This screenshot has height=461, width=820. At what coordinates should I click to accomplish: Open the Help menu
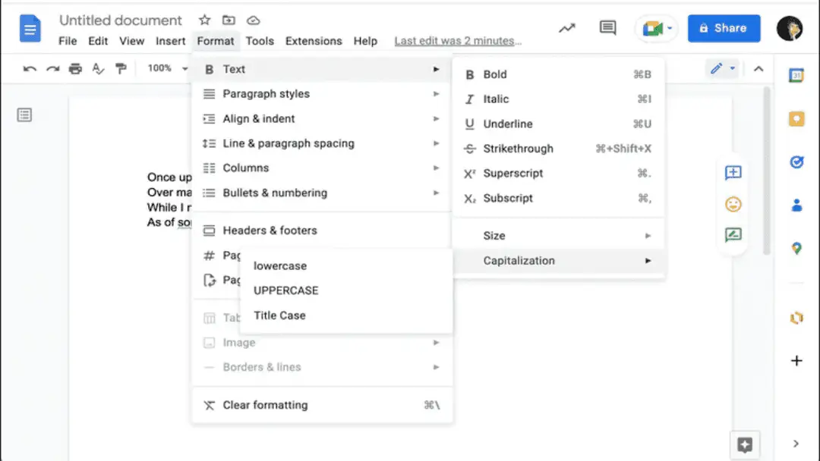[365, 41]
